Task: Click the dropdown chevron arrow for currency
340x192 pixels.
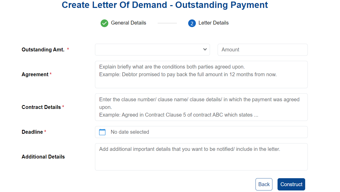Action: [x=205, y=49]
